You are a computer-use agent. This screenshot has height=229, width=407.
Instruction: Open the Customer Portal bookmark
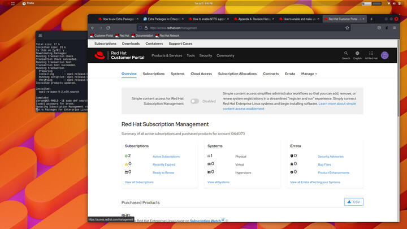tap(102, 36)
